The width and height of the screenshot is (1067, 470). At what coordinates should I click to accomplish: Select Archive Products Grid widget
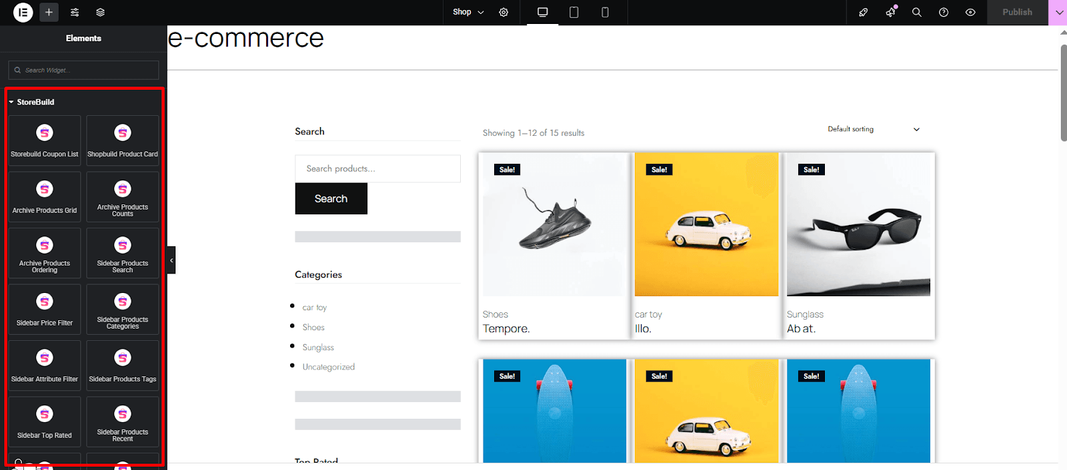tap(45, 197)
